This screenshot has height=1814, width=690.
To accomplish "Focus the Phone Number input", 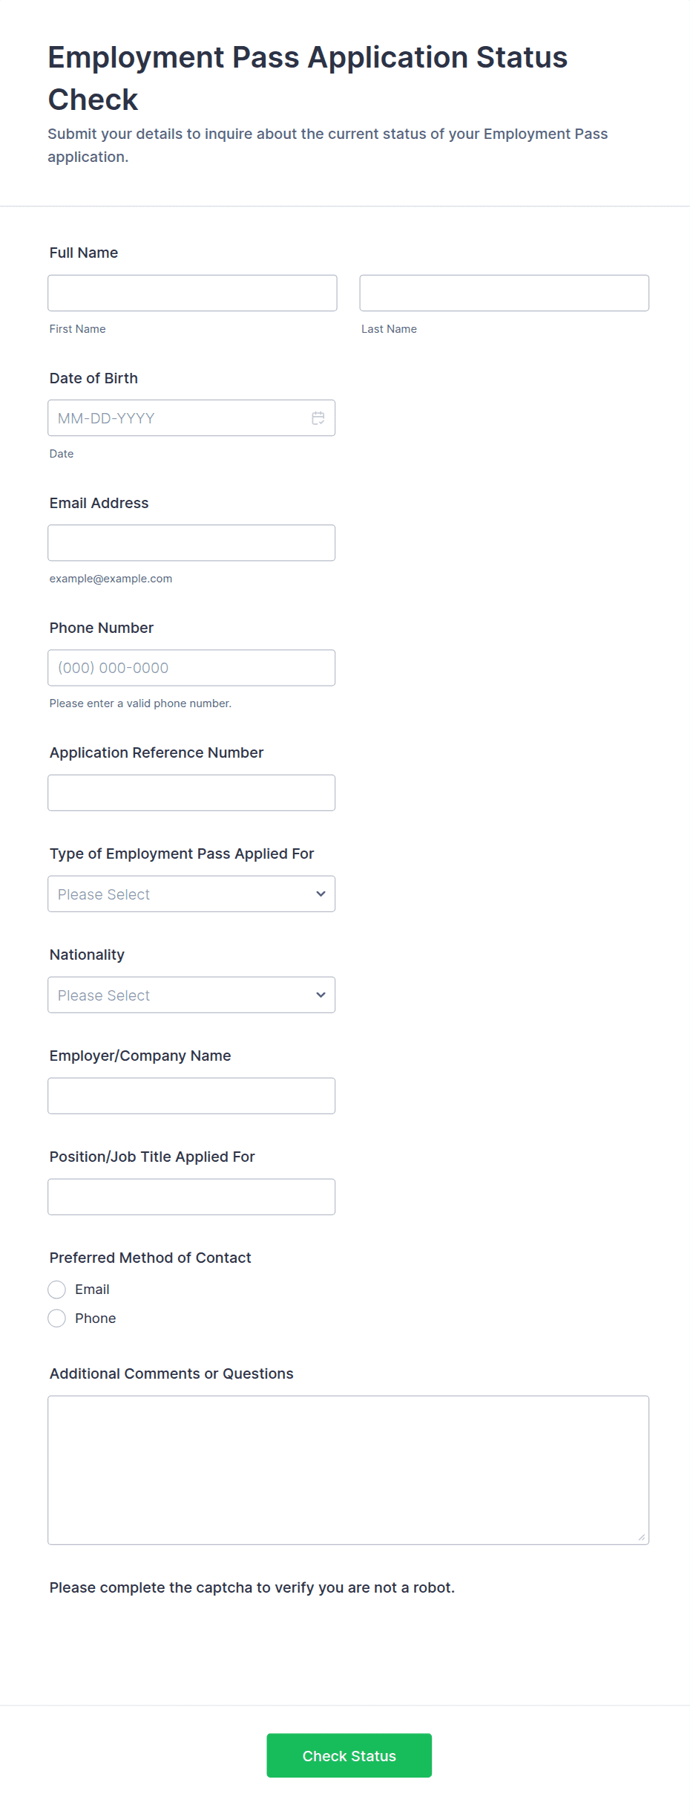I will coord(191,668).
